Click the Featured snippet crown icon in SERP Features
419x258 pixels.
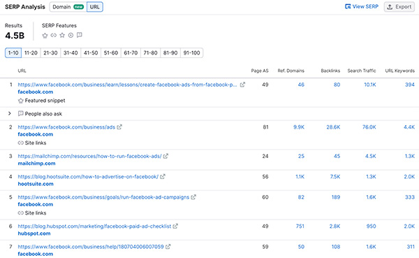[45, 36]
